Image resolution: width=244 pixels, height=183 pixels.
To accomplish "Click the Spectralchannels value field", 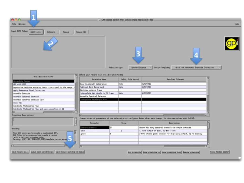I will 124,127.
